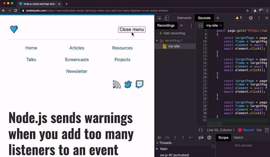270x157 pixels.
Task: Toggle pause on exceptions icon
Action: tap(209, 137)
